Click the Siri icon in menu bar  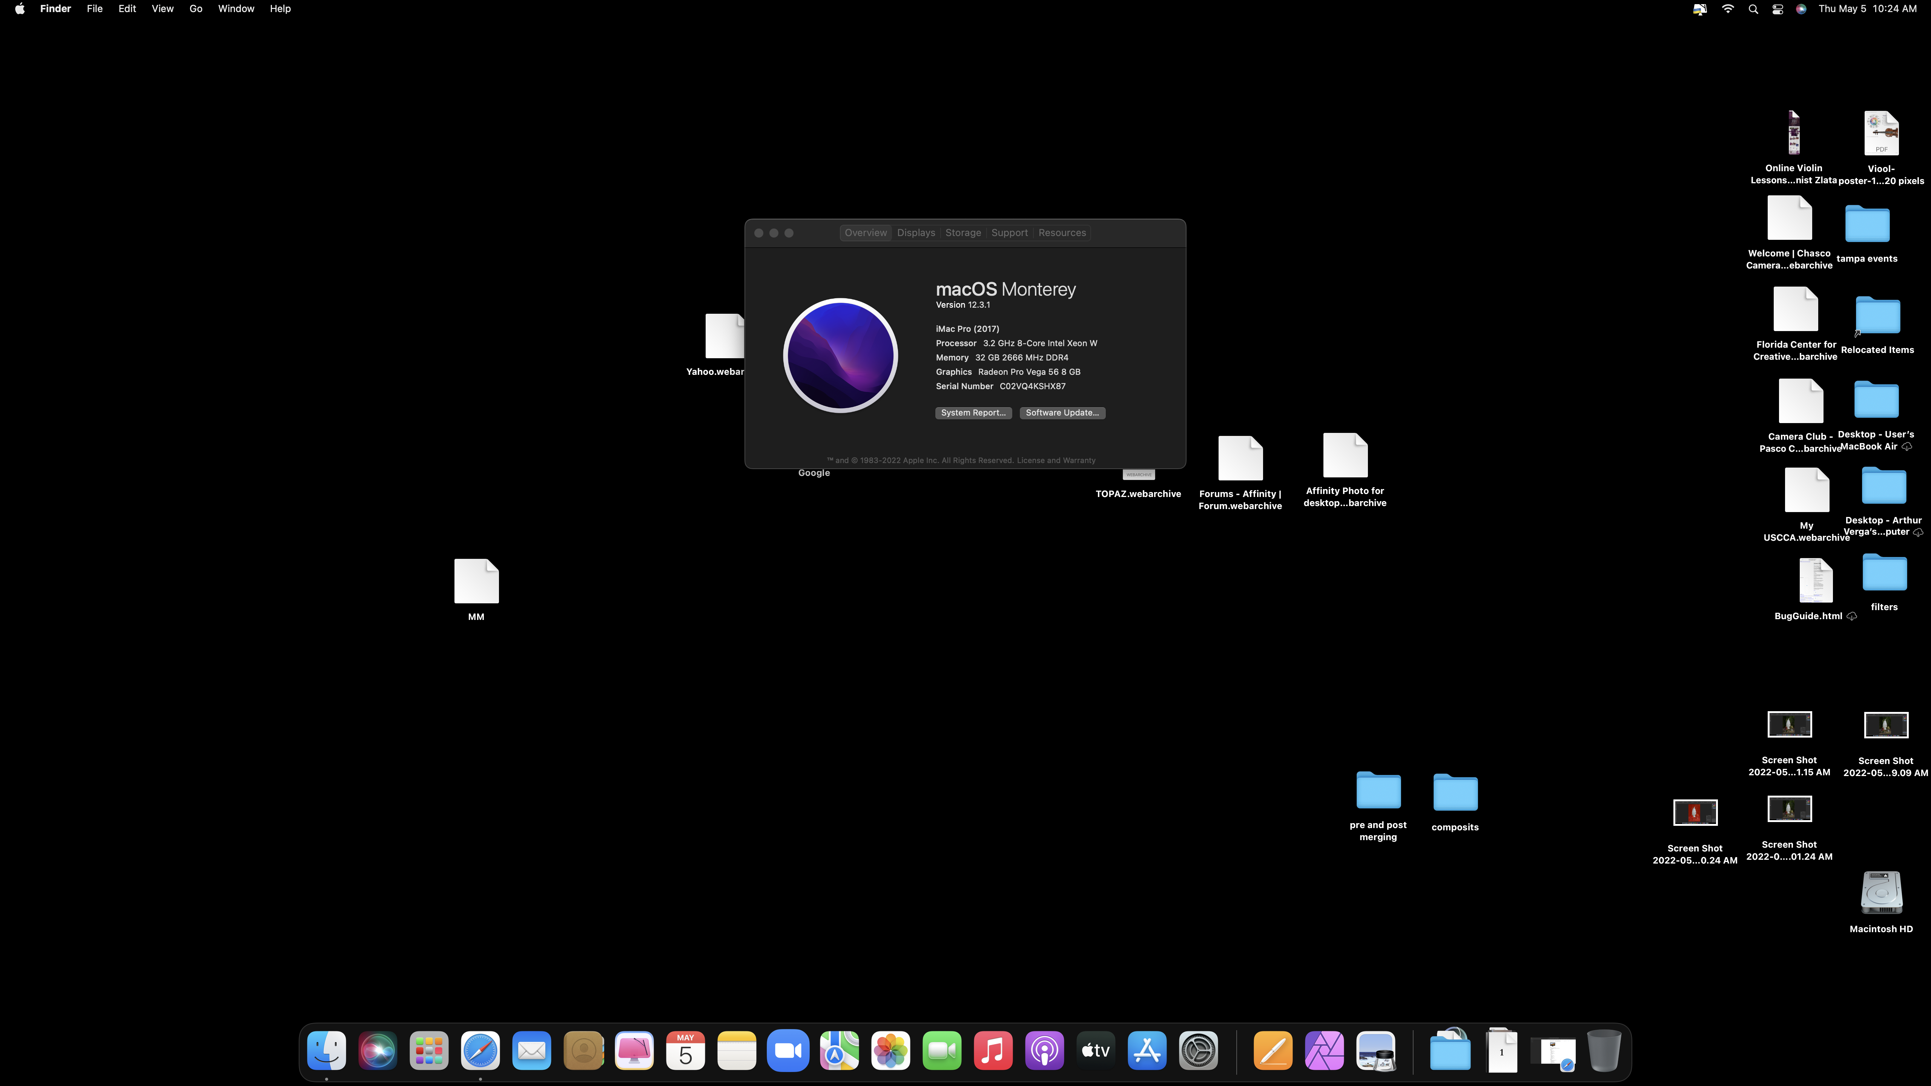coord(1801,9)
